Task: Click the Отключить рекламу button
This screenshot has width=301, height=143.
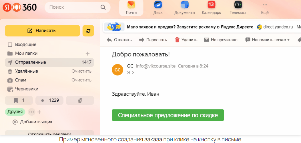Action: pyautogui.click(x=49, y=133)
